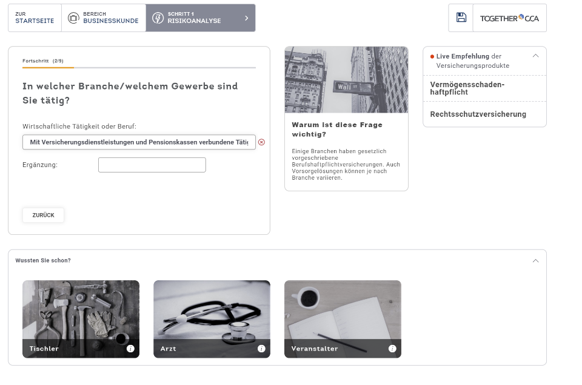Image resolution: width=582 pixels, height=385 pixels.
Task: Click the save floppy disk icon
Action: [461, 18]
